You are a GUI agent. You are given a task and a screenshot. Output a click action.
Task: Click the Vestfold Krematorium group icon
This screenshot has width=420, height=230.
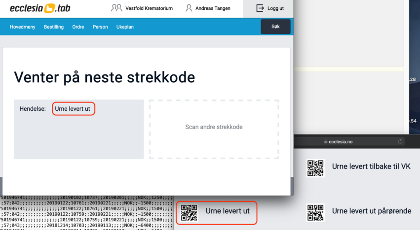click(x=116, y=8)
